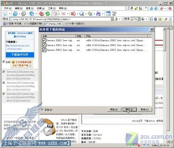This screenshot has height=148, width=174.
Task: Switch to tab 2-迅雷旗下狗狗
Action: click(x=33, y=24)
